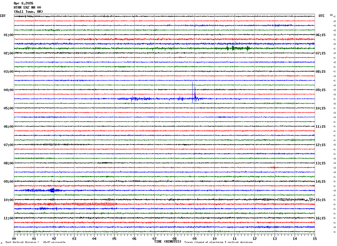Click the DC column header at top right
This screenshot has width=337, height=246.
(x=331, y=15)
